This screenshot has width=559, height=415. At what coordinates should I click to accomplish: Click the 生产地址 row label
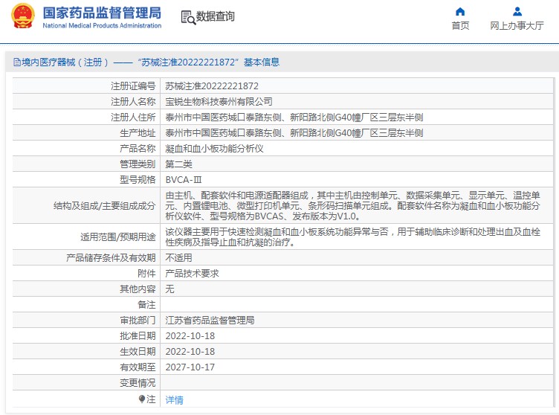(138, 133)
